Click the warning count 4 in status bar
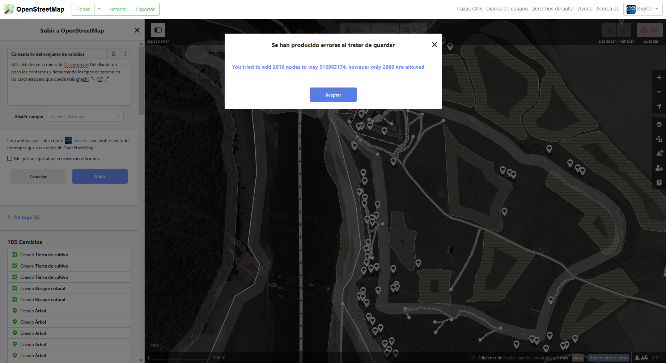 tap(578, 358)
